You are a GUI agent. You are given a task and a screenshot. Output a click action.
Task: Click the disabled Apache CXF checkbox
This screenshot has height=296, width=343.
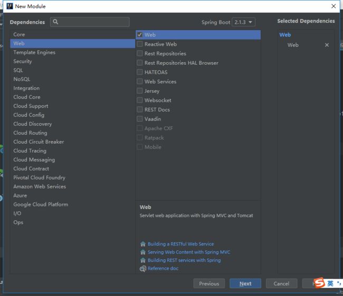tap(139, 129)
